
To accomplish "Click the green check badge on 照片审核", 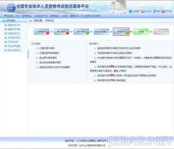I will point(87,33).
